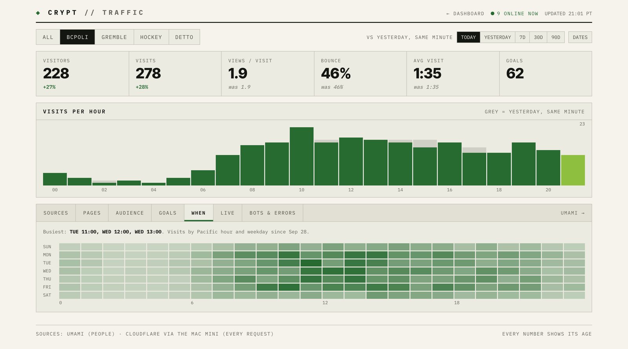Click the SUN hour 0 heatmap cell
The image size is (628, 349).
70,247
